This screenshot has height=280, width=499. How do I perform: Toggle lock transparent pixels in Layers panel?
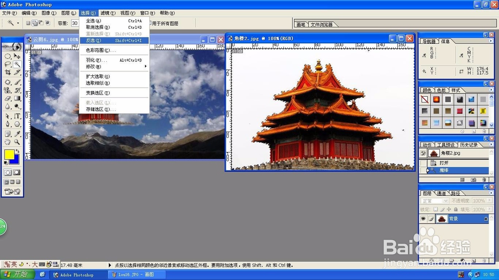[436, 209]
